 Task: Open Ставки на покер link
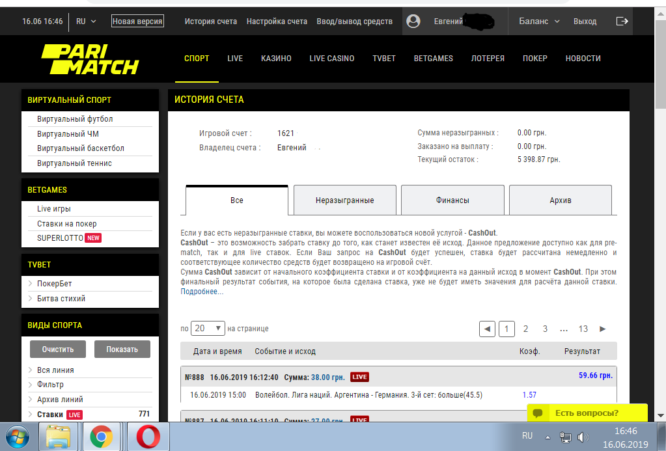pyautogui.click(x=66, y=223)
